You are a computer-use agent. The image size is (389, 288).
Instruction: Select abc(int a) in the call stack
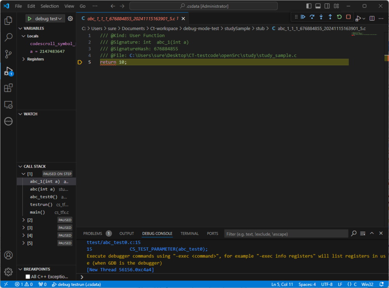click(x=42, y=189)
